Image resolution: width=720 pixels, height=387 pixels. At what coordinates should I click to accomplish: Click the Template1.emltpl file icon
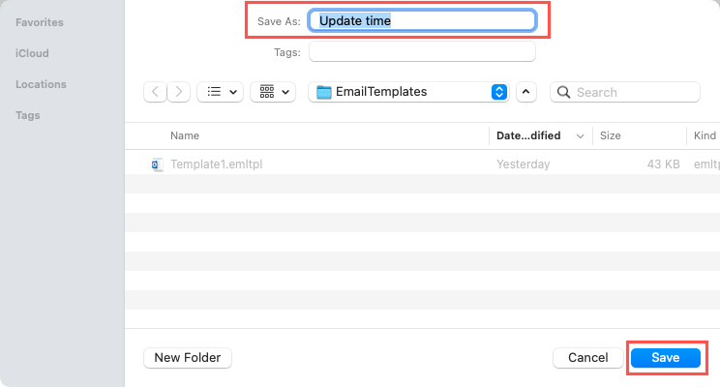[158, 164]
